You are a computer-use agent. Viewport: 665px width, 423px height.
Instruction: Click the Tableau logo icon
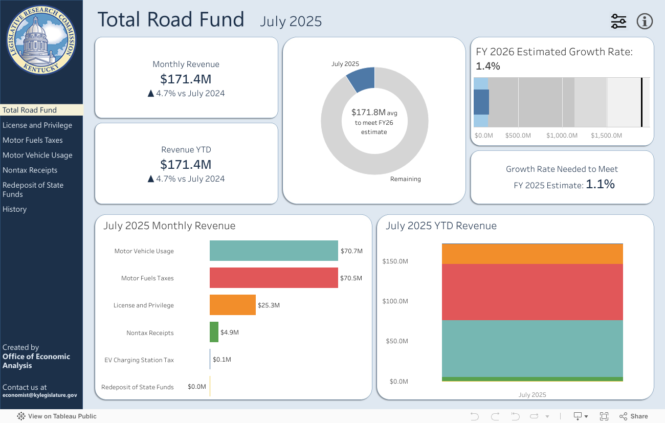[21, 416]
